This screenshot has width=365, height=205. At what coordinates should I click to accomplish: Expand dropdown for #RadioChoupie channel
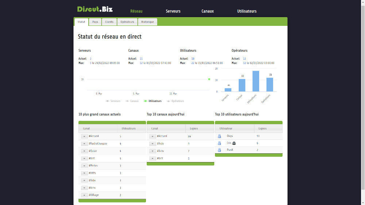click(x=84, y=143)
